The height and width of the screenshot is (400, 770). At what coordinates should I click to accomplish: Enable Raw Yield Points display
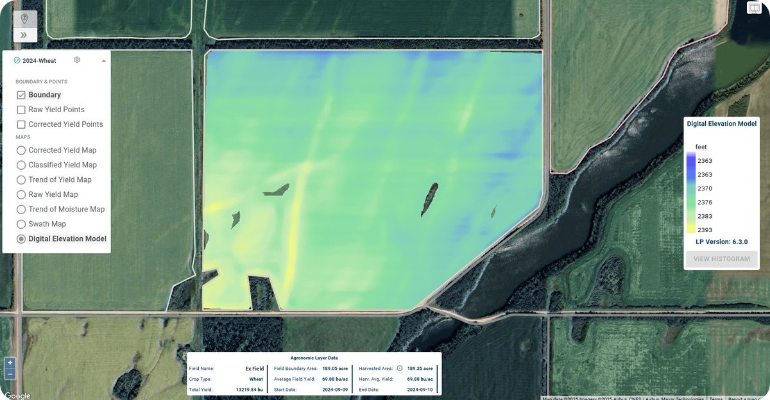tap(21, 109)
